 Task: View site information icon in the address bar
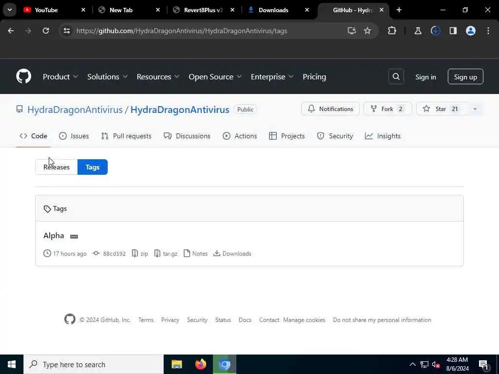tap(67, 31)
